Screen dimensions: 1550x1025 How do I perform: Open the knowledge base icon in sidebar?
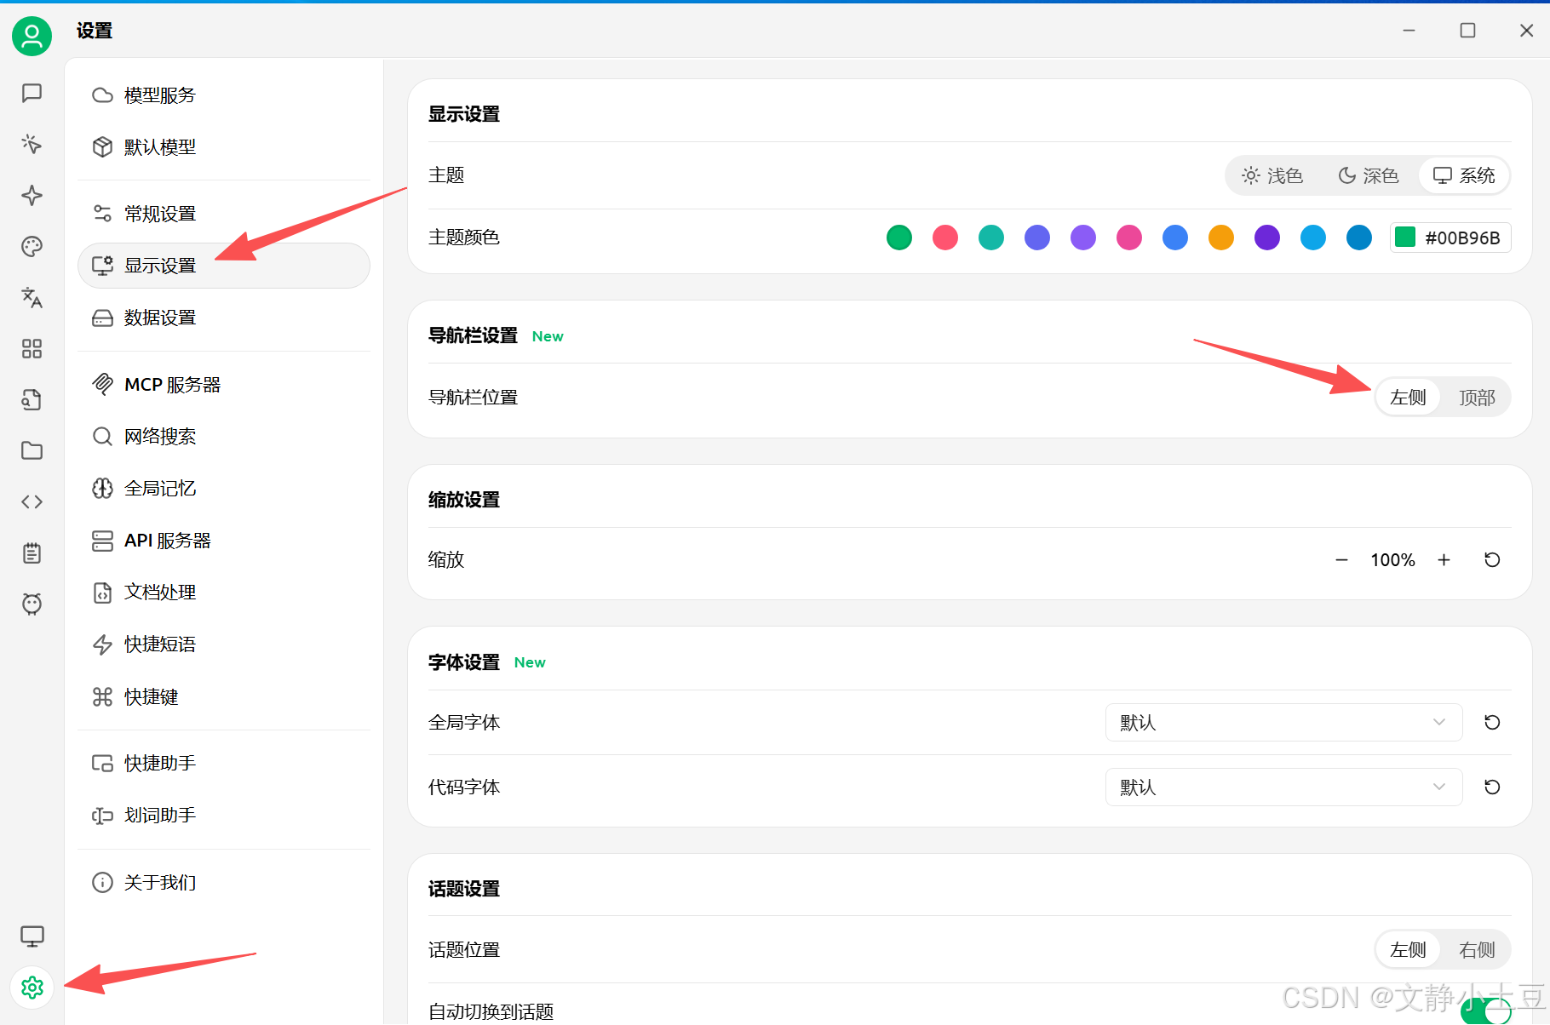pyautogui.click(x=32, y=400)
